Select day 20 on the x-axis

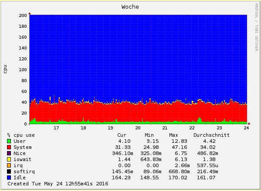click(138, 128)
